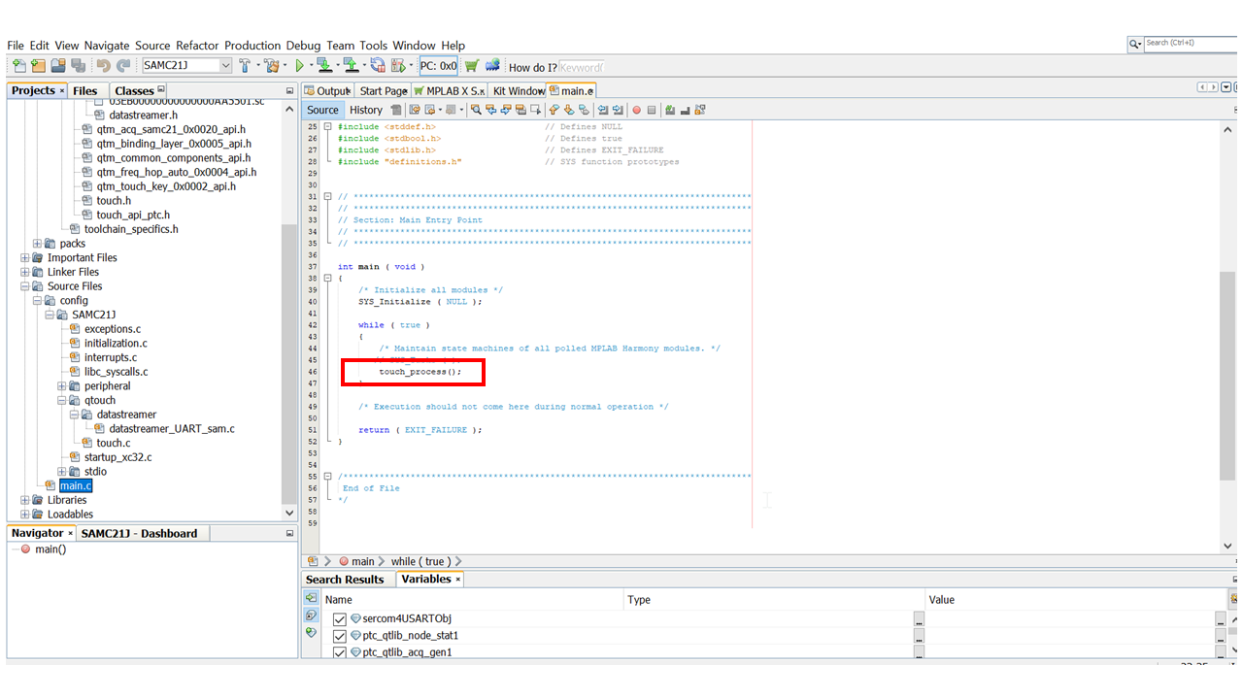Open MPLAB store shopping cart icon
1243x699 pixels.
pos(472,66)
